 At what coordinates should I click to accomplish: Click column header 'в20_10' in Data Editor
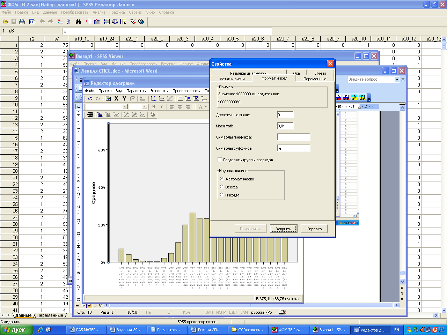point(359,39)
